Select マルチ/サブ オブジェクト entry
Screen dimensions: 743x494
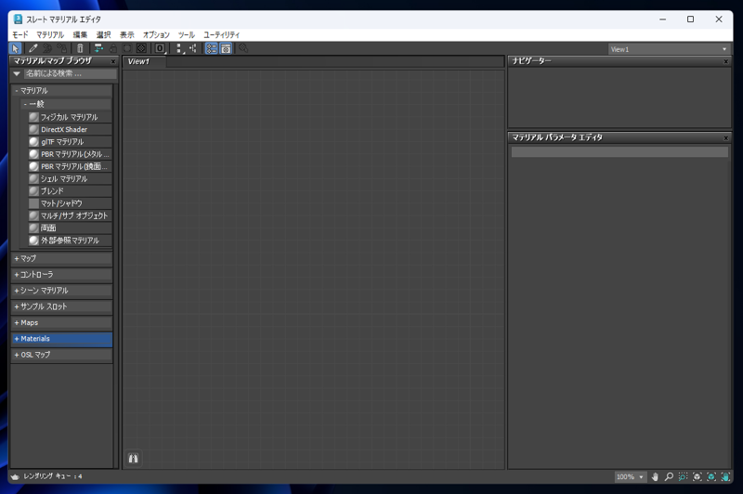point(70,215)
